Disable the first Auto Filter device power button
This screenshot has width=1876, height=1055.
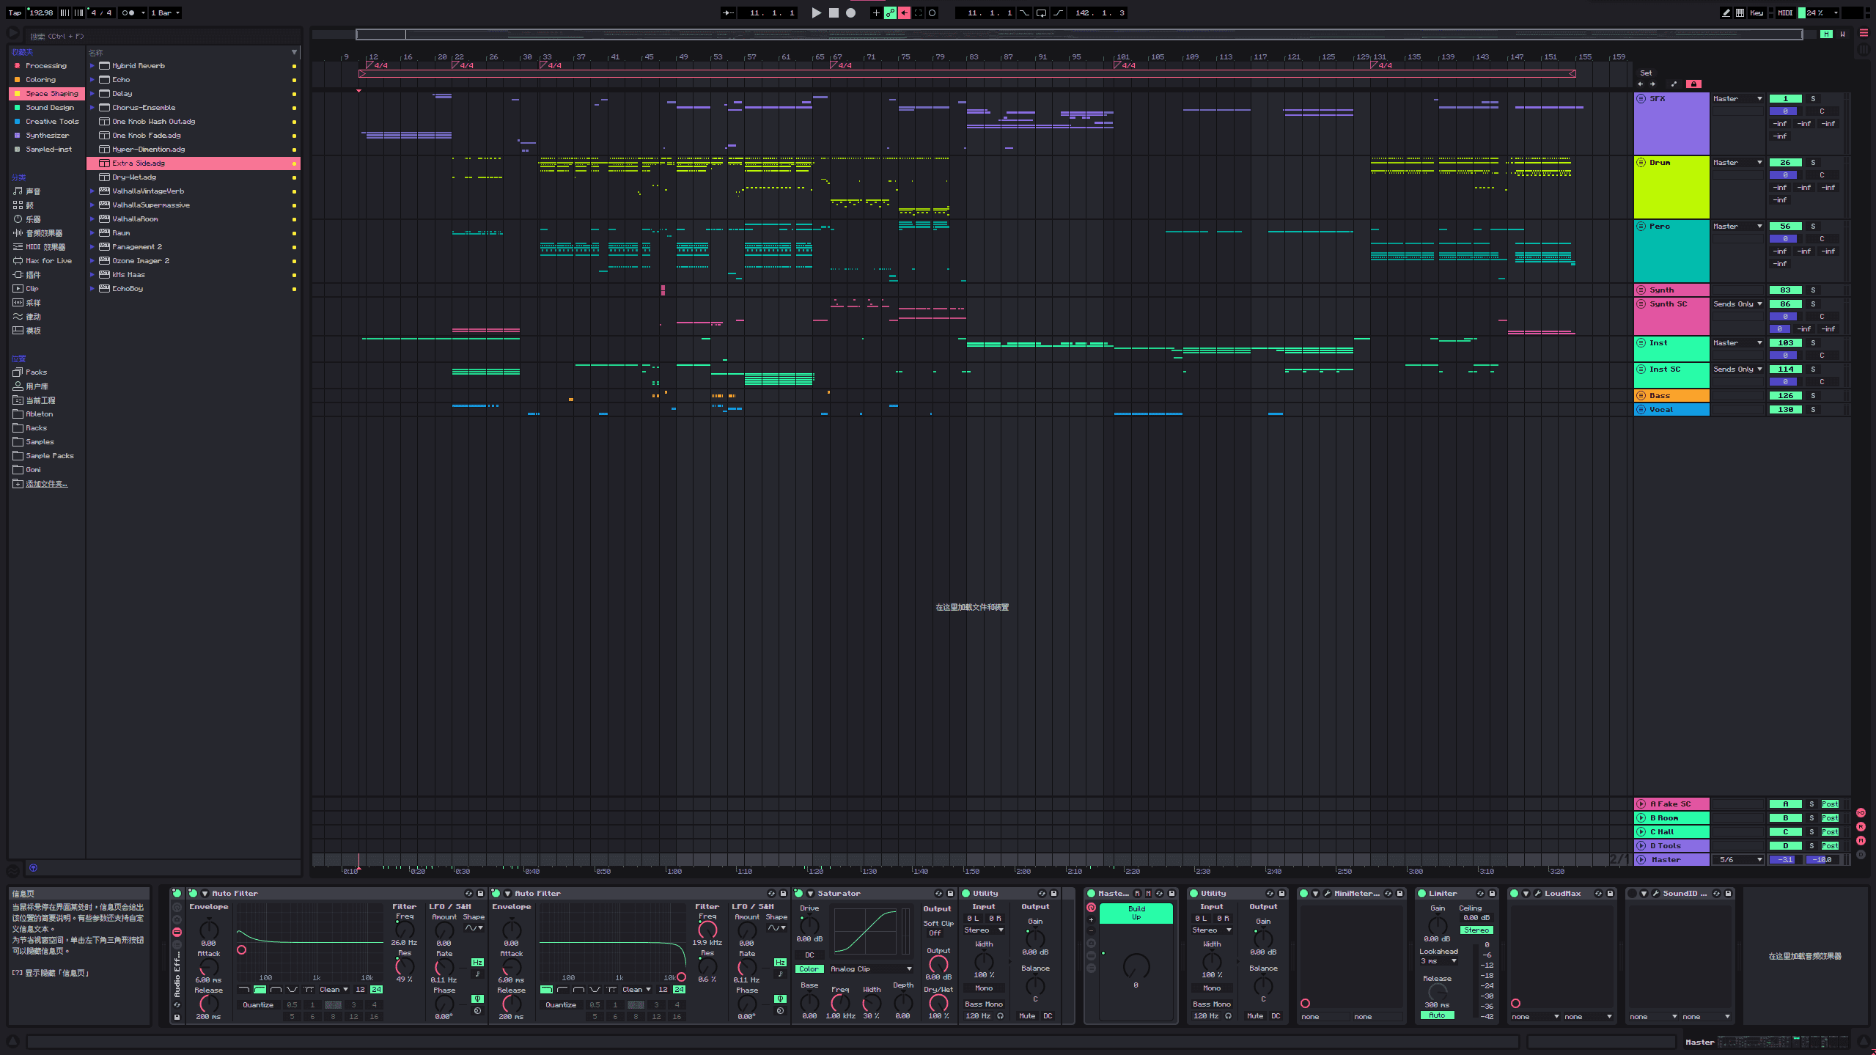pos(193,894)
